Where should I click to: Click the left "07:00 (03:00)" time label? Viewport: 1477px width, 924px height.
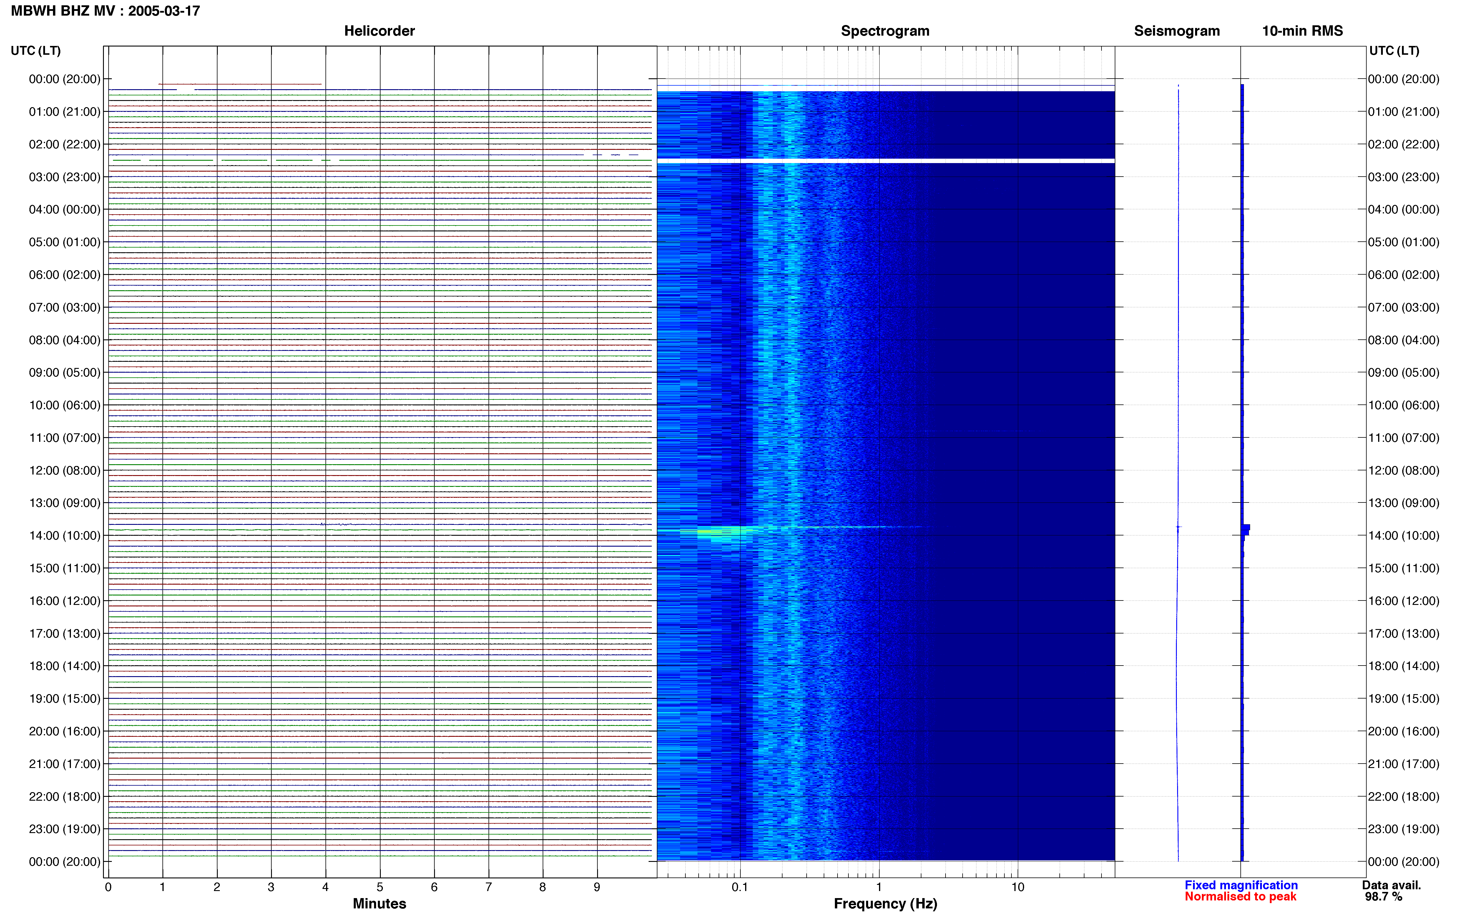tap(64, 307)
